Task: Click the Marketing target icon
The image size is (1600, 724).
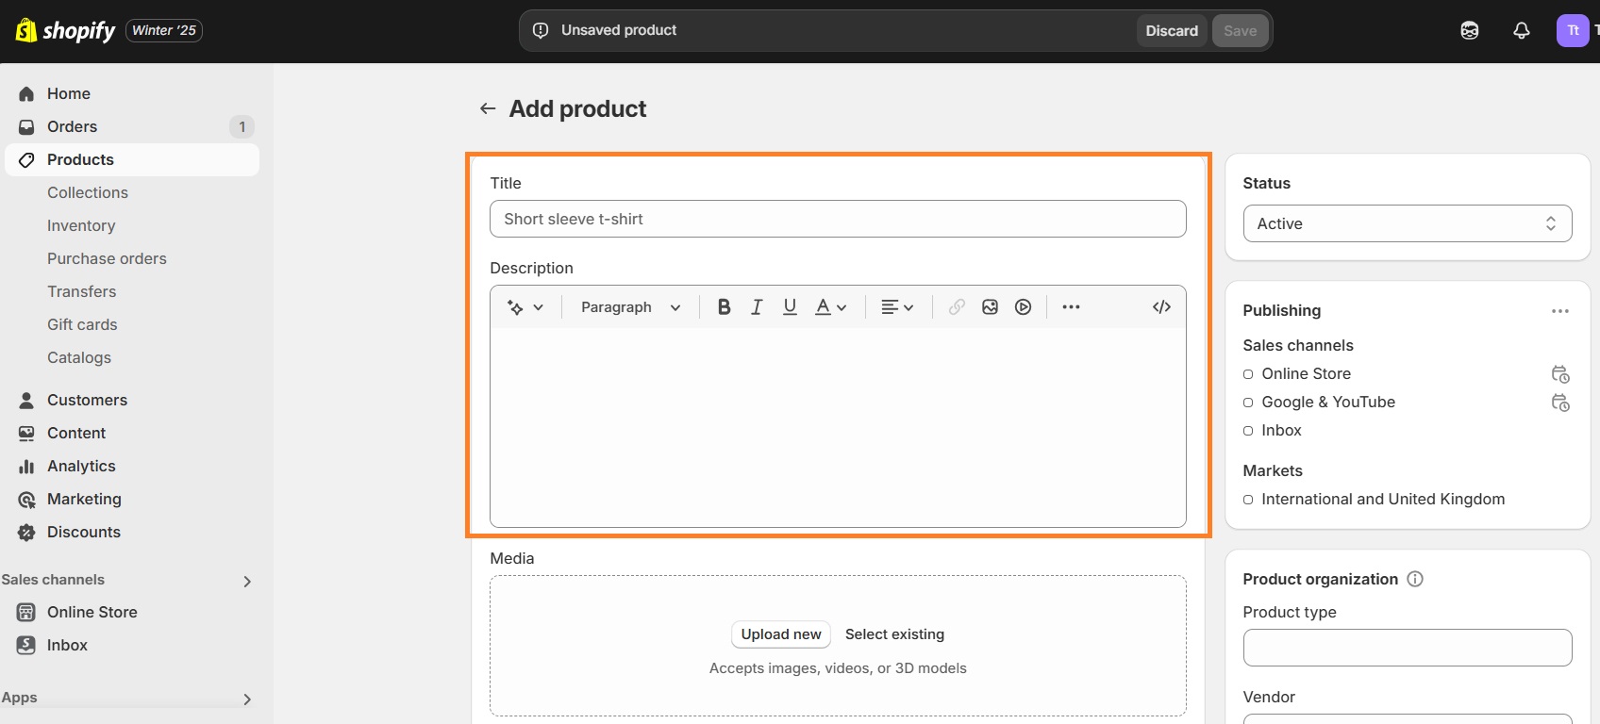Action: [26, 499]
